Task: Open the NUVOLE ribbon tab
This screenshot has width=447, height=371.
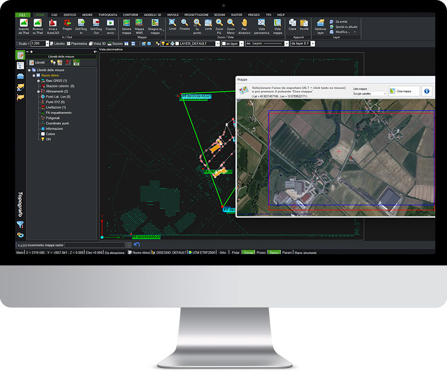Action: [172, 15]
